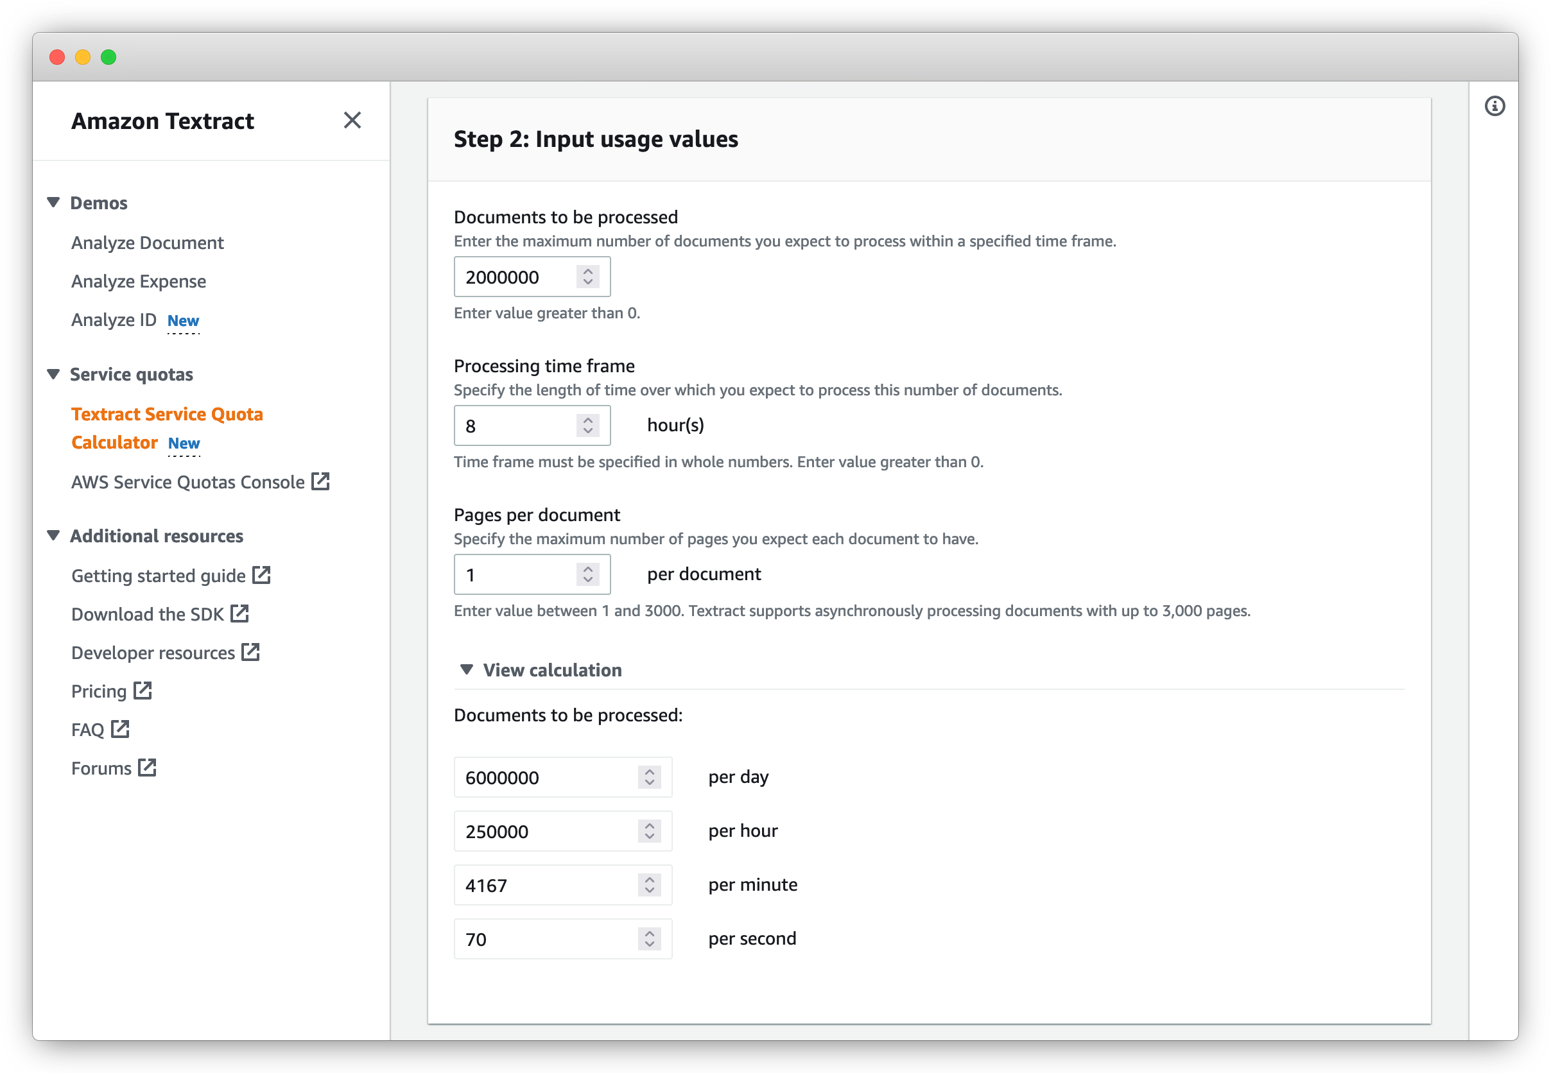Screen dimensions: 1551x1073
Task: Open the Analyze ID demo
Action: (x=114, y=320)
